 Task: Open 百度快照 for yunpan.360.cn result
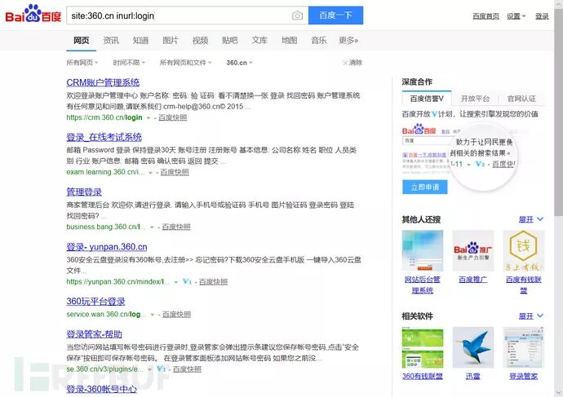point(213,282)
